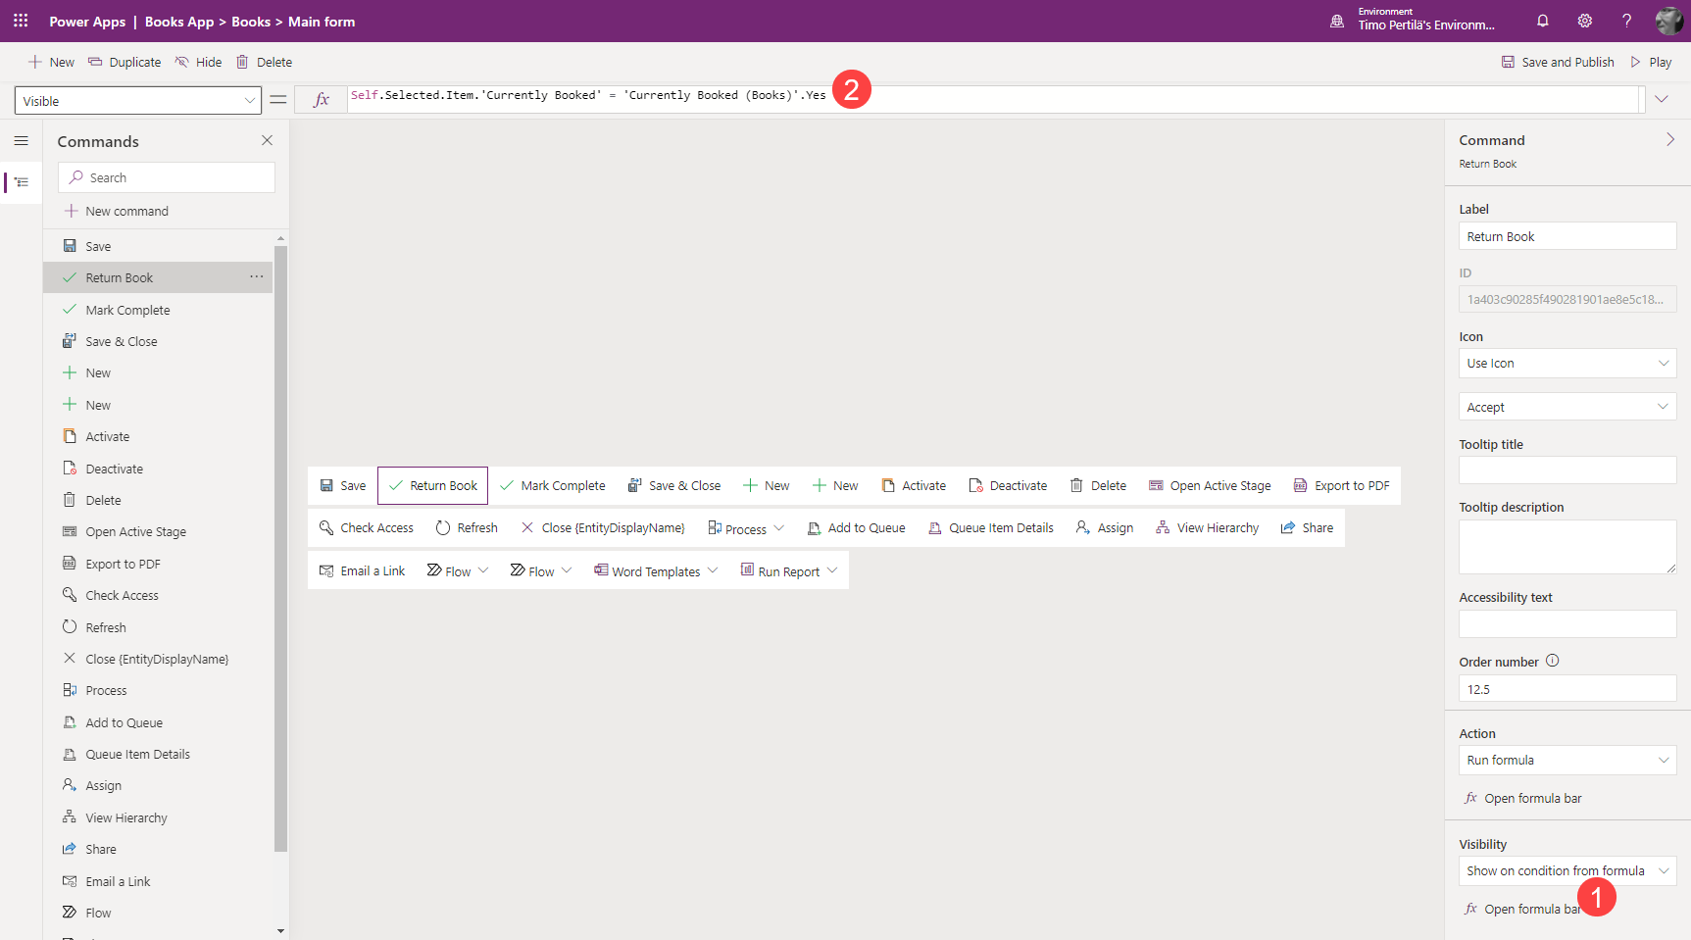The width and height of the screenshot is (1691, 940).
Task: Expand the formula bar chevron
Action: click(1662, 99)
